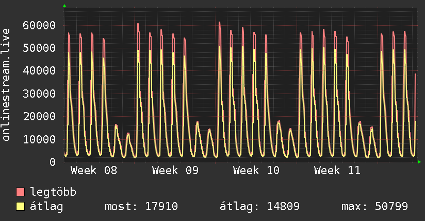Click the 10000 y-axis label
This screenshot has width=425, height=221.
[x=39, y=139]
